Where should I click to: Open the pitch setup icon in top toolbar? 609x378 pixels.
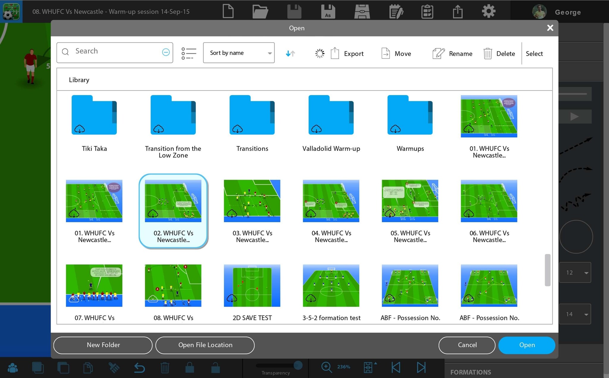362,11
